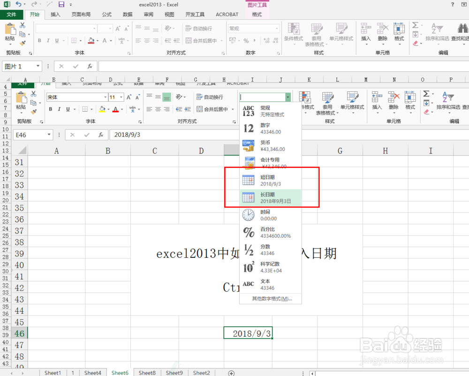Click the 时间 entry in the pictured format list
The image size is (469, 376).
point(271,215)
